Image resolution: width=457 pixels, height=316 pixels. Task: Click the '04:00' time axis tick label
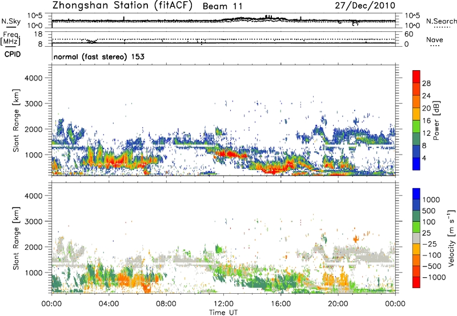tap(109, 304)
